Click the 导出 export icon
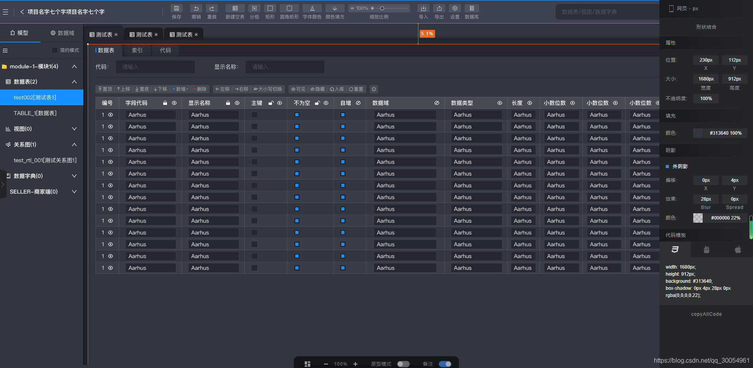The width and height of the screenshot is (753, 368). tap(439, 8)
